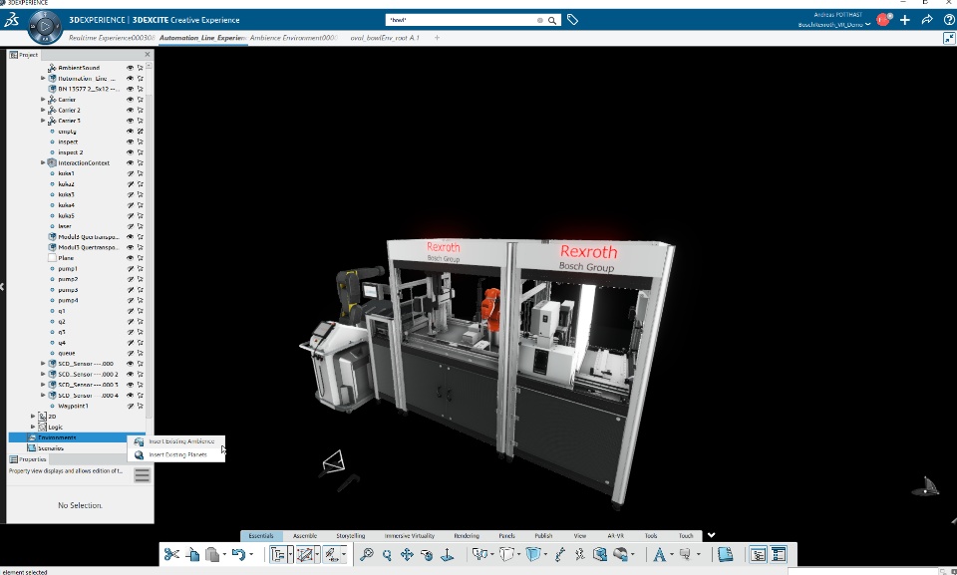Open the AR-VR tab

point(615,536)
